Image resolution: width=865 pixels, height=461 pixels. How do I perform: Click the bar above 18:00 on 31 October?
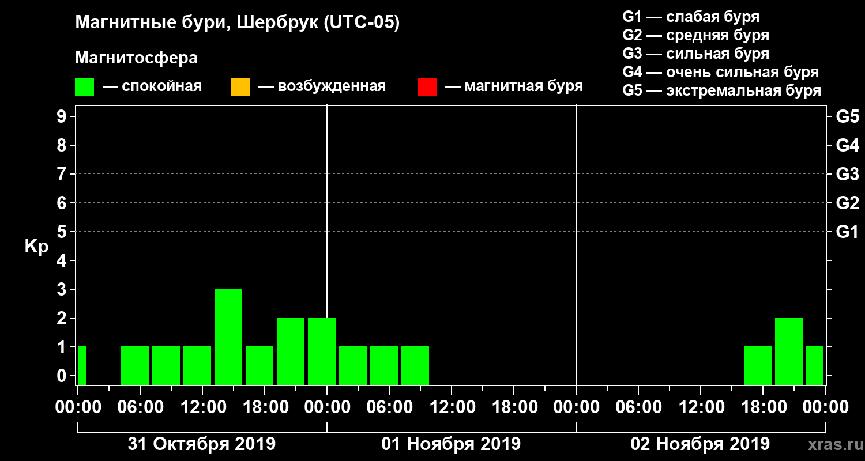[x=259, y=366]
